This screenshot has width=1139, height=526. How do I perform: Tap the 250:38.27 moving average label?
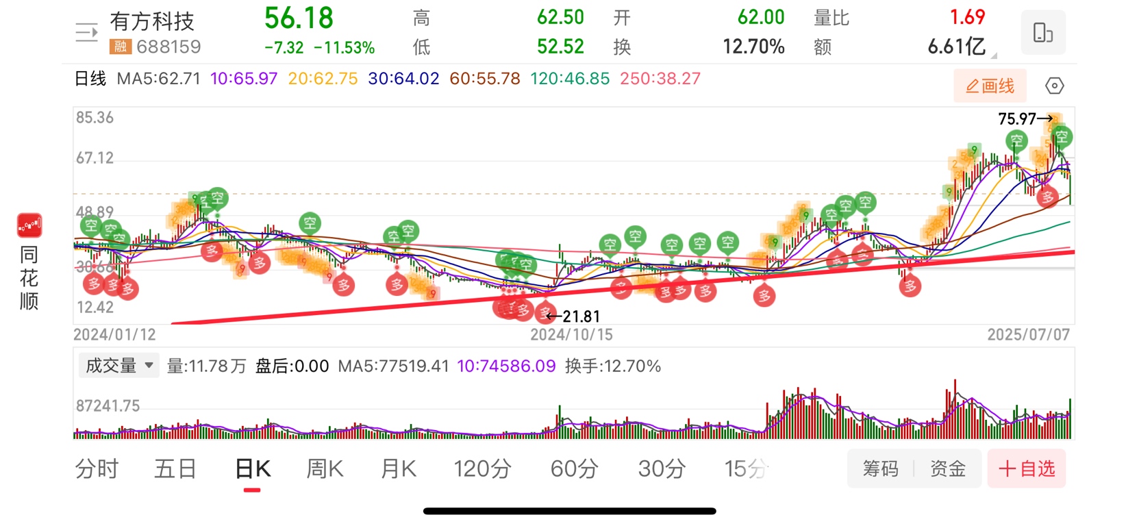click(x=660, y=79)
